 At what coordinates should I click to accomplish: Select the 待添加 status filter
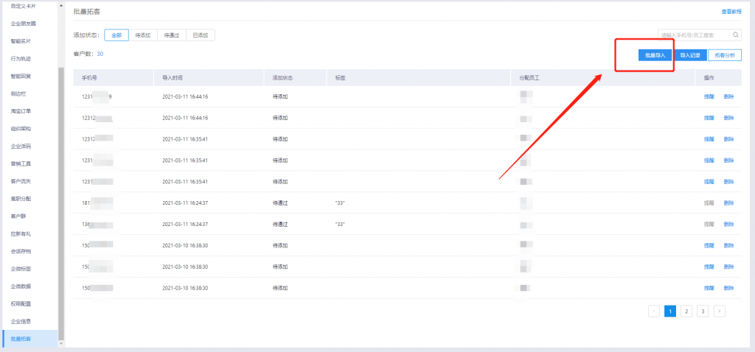pyautogui.click(x=143, y=35)
